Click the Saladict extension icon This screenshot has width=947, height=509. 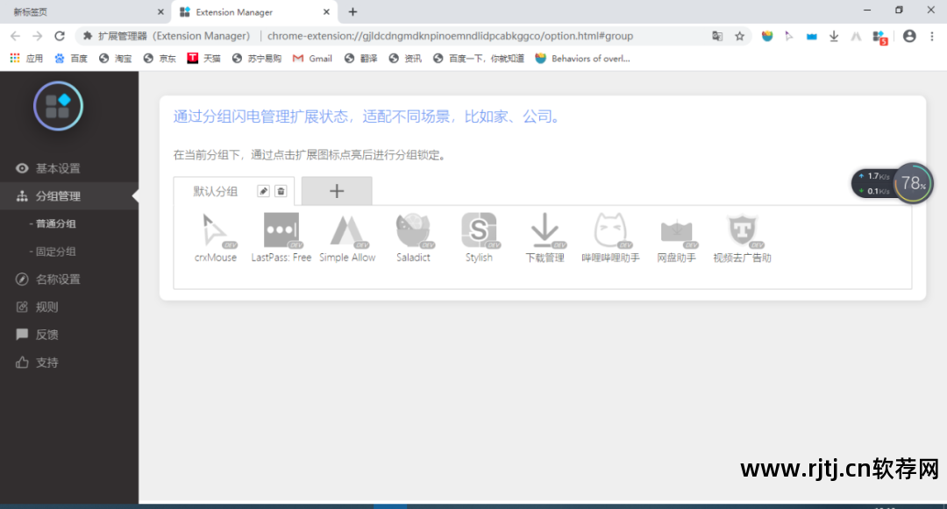pyautogui.click(x=413, y=230)
